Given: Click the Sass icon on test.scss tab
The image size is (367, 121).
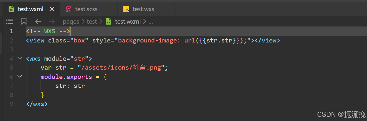Looking at the screenshot, I should pyautogui.click(x=68, y=9).
